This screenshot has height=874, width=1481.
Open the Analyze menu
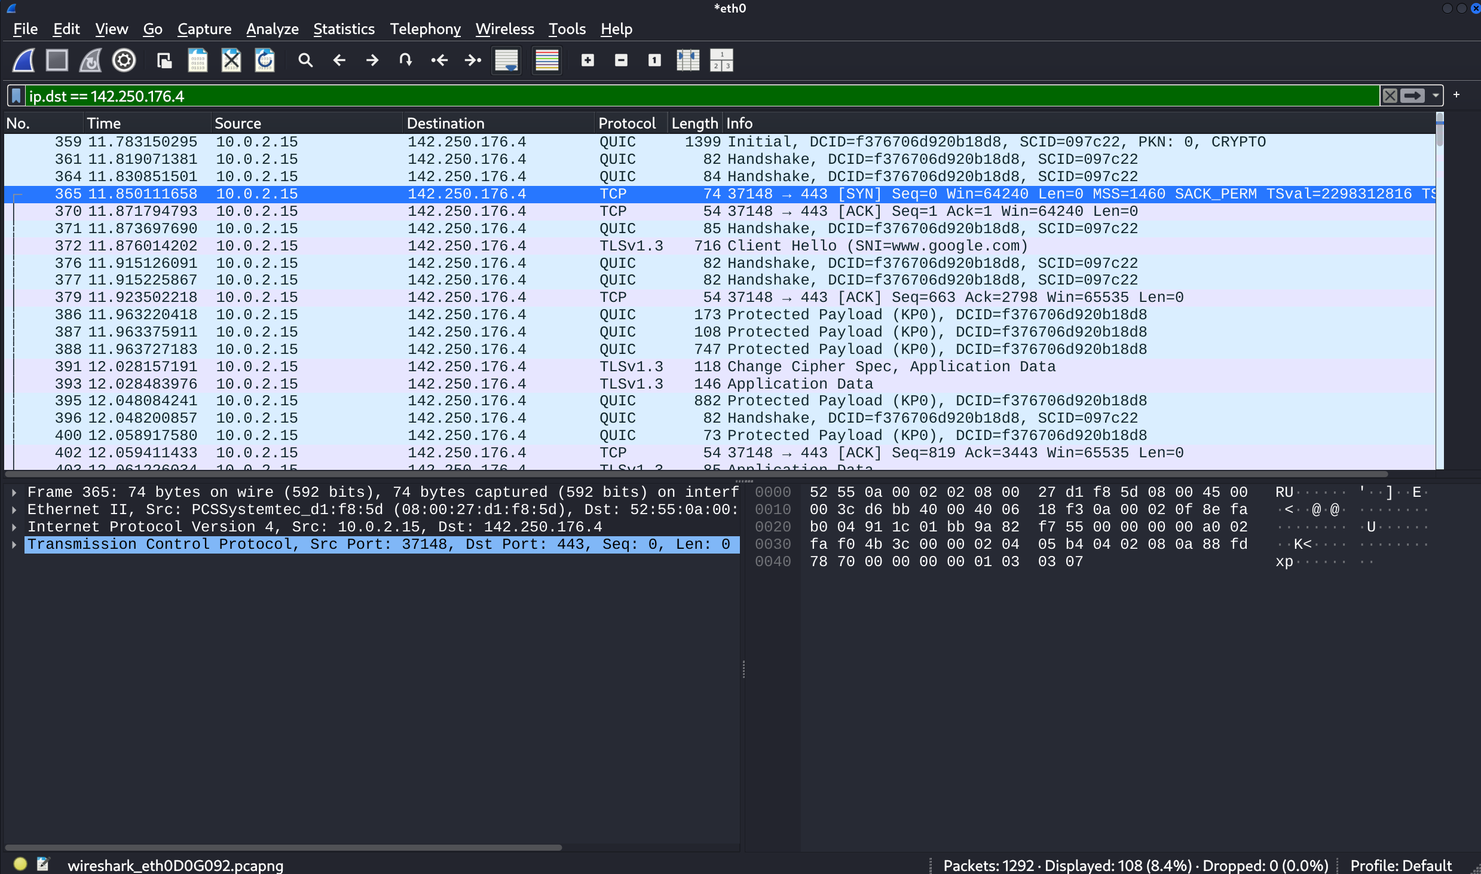pos(272,29)
